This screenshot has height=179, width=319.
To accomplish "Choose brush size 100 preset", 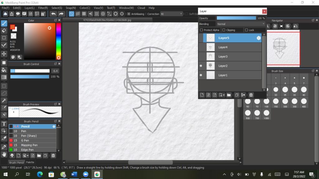I will point(266,103).
